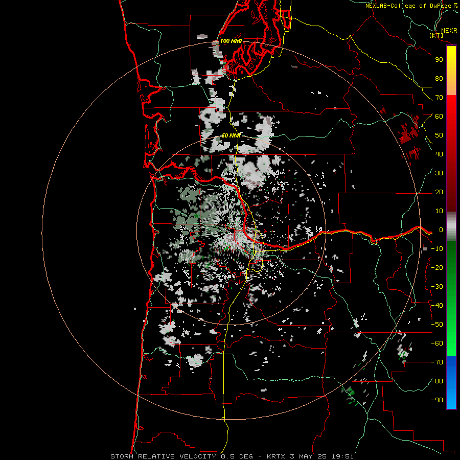Select the 10 tick label on colorbar
The height and width of the screenshot is (460, 460).
pos(439,211)
